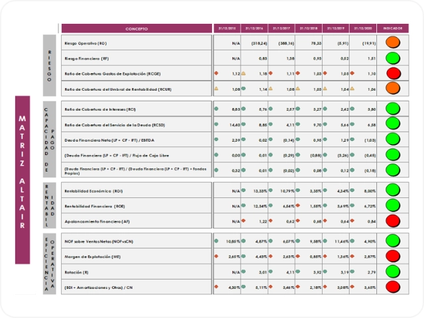Click the green indicator for Riesgo Financiero
424x318 pixels.
pos(392,58)
